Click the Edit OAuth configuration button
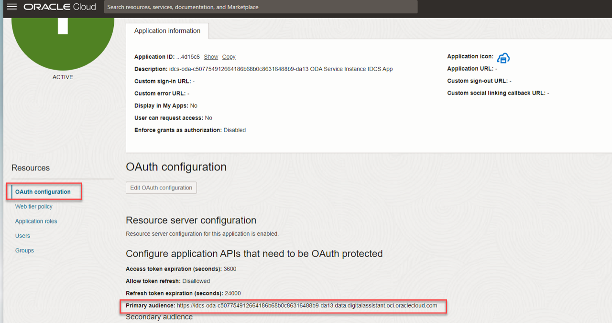The image size is (612, 323). 161,188
